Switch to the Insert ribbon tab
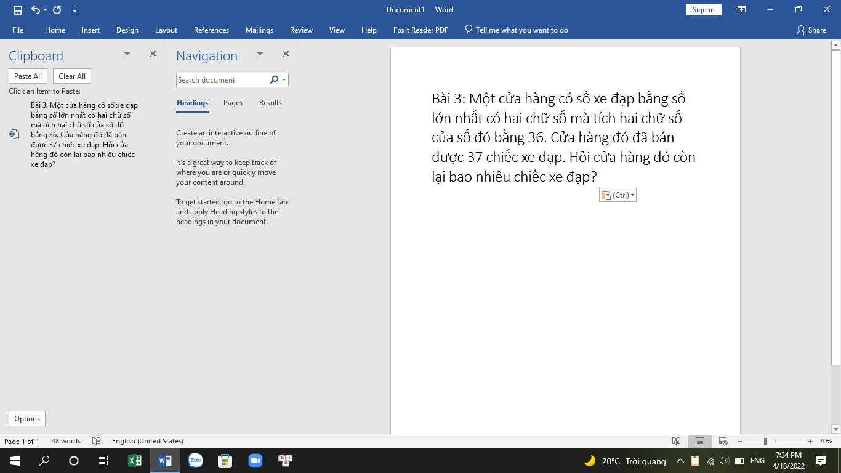This screenshot has width=841, height=473. (91, 30)
